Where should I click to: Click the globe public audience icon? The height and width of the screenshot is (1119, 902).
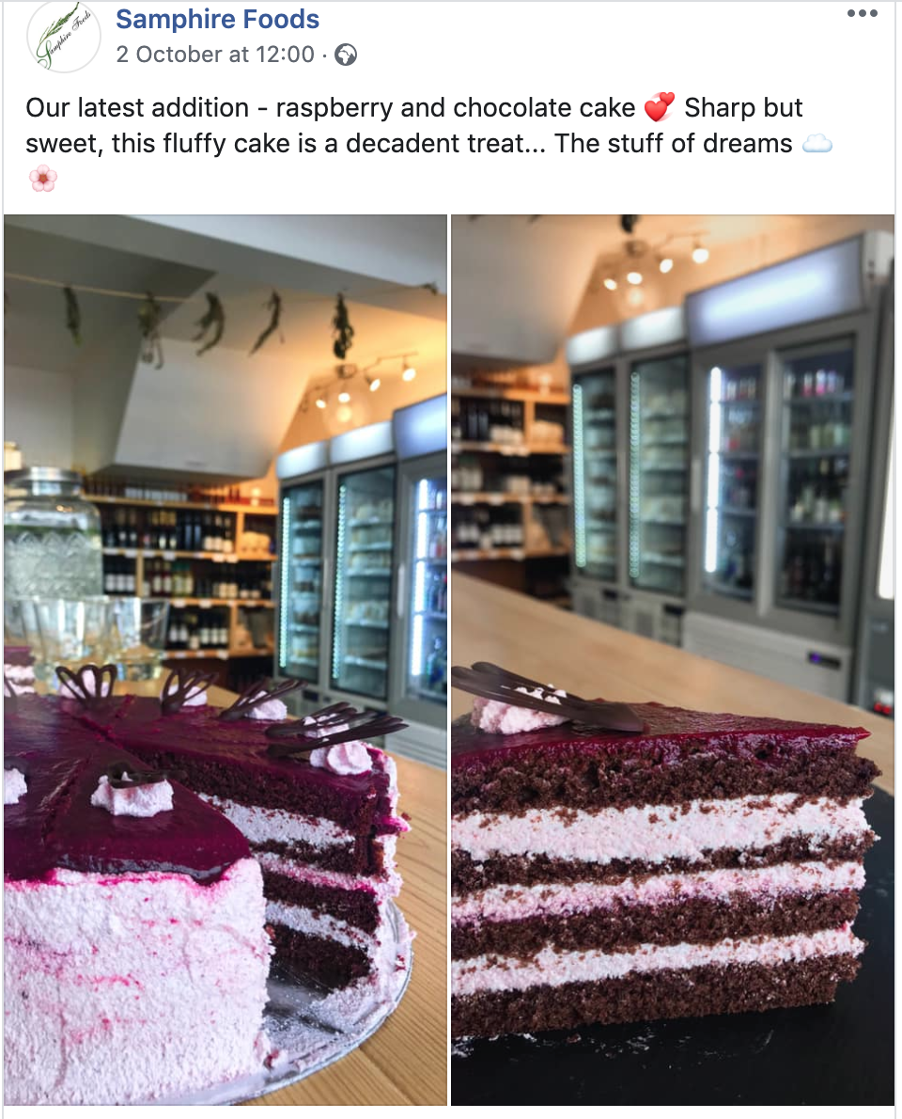tap(346, 55)
